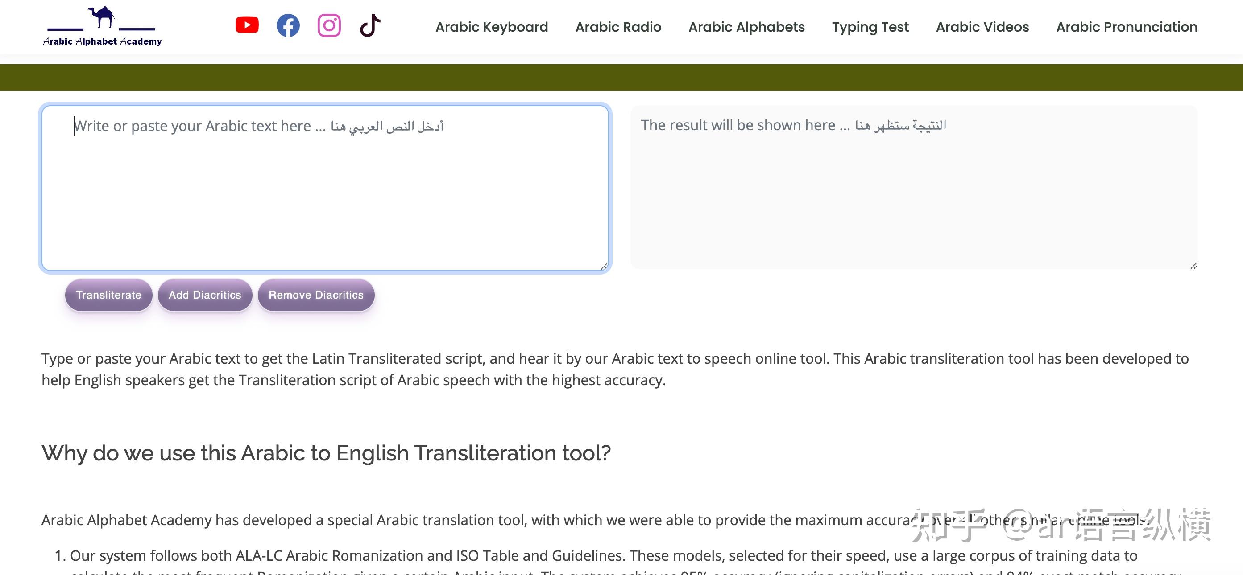Click the Remove Diacritics button
Screen dimensions: 1243x575
316,295
